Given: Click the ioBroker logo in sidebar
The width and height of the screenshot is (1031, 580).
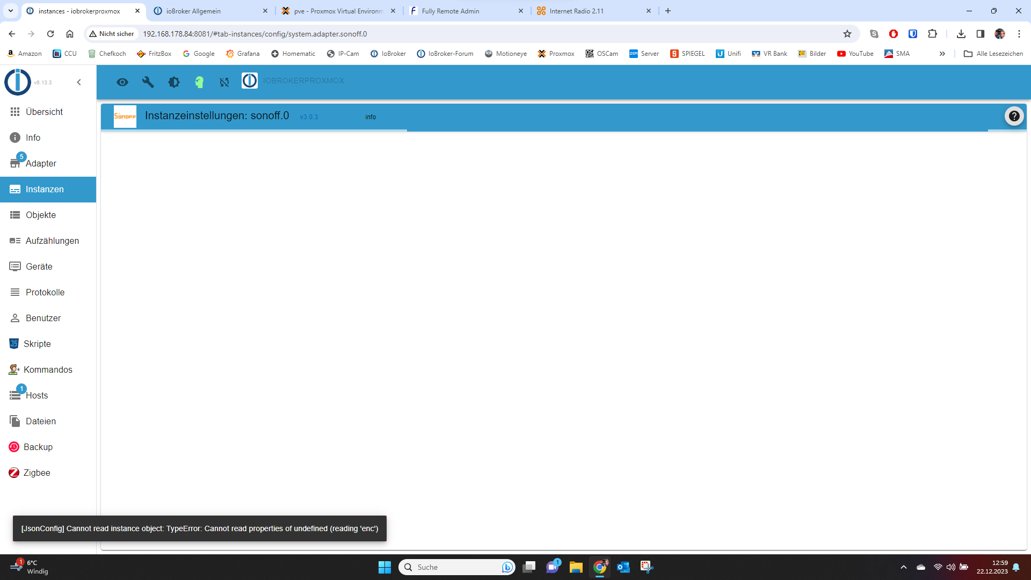Looking at the screenshot, I should point(18,82).
